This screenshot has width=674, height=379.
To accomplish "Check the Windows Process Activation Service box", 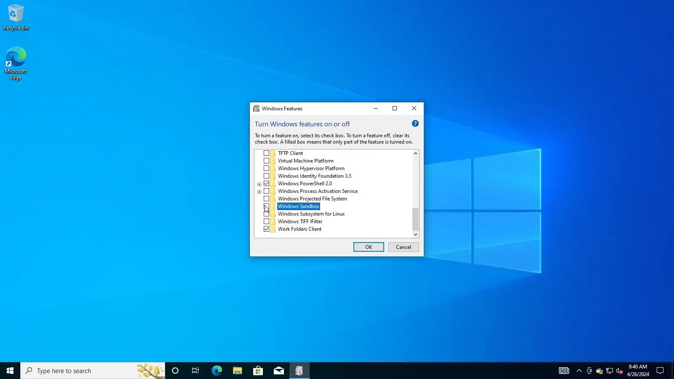I will coord(266,191).
